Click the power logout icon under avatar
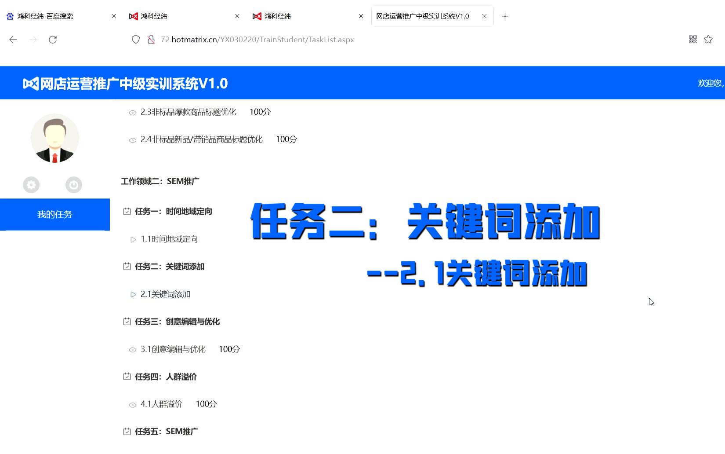This screenshot has width=725, height=454. 74,185
